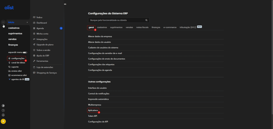Expand the cadastros sidebar menu
Viewport: 273px width, 129px height.
tap(14, 28)
